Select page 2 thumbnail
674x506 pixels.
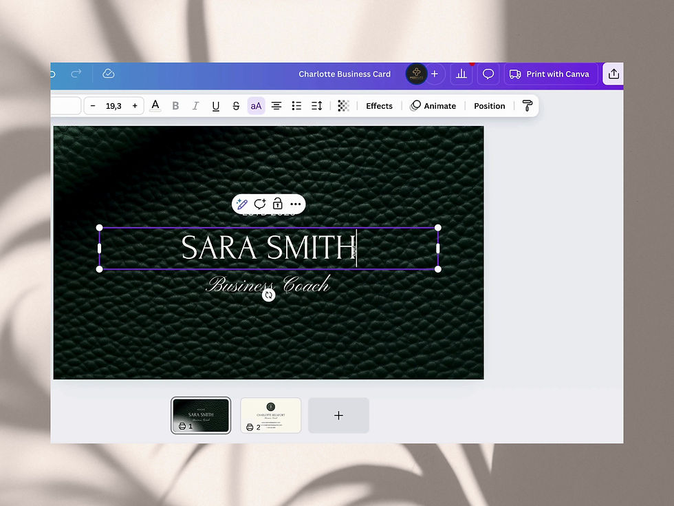click(271, 415)
